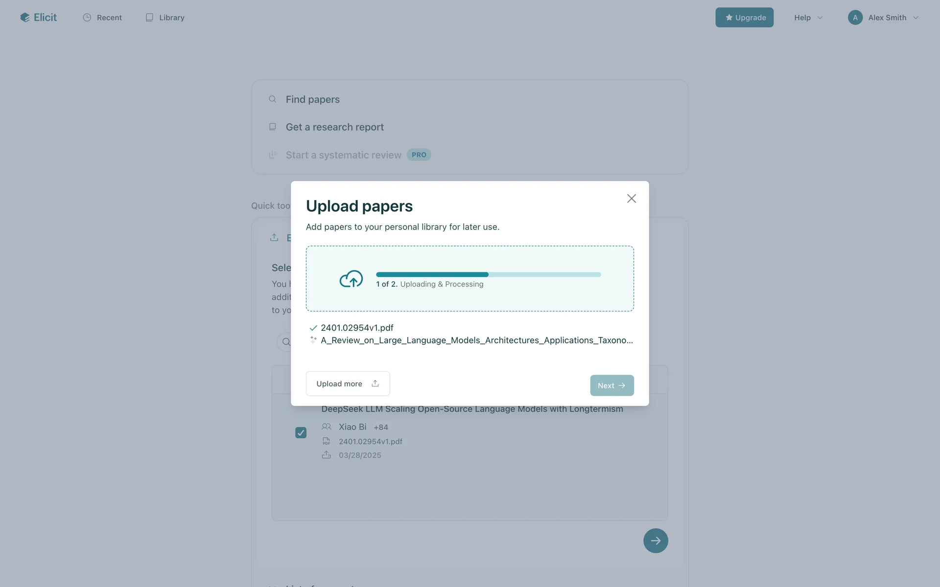Click the Alex Smith avatar icon
Viewport: 940px width, 587px height.
(x=855, y=18)
